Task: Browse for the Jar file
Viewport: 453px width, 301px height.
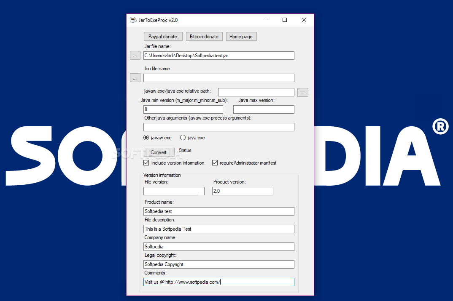Action: click(135, 55)
